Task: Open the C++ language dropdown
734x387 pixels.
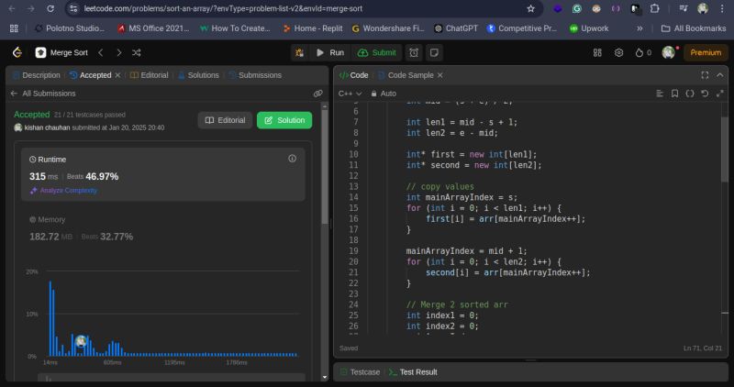Action: [x=350, y=94]
